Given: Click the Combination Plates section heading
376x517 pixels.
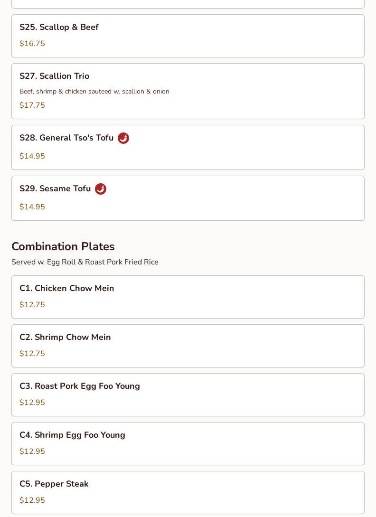Looking at the screenshot, I should [63, 247].
